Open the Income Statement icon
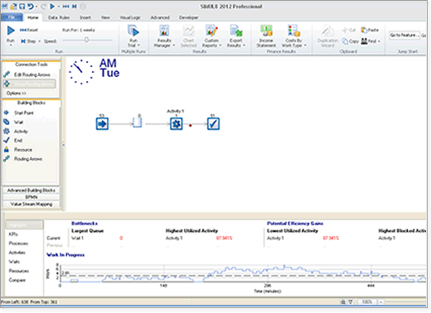 266,31
